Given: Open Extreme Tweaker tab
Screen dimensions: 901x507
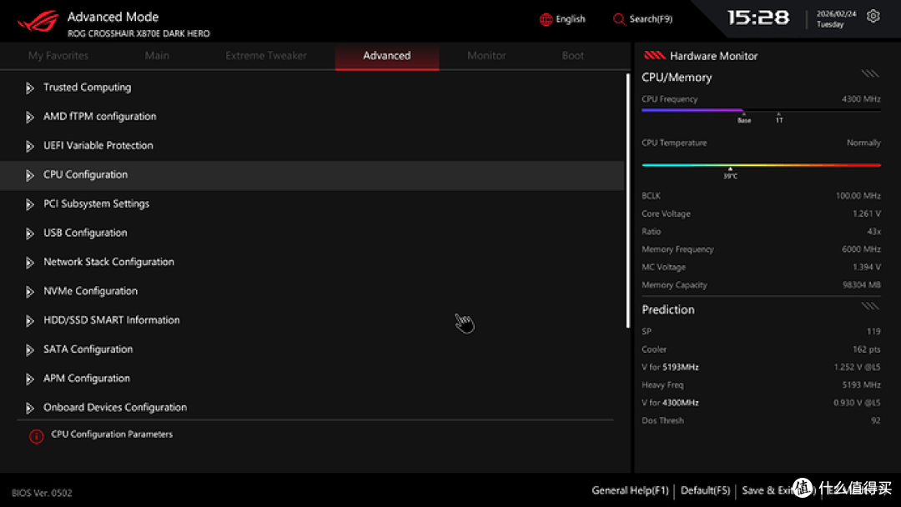Looking at the screenshot, I should (266, 56).
